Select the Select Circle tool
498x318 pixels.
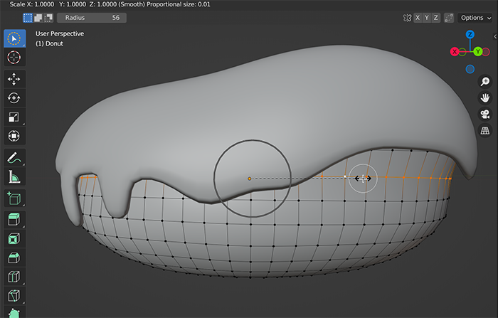coord(14,38)
